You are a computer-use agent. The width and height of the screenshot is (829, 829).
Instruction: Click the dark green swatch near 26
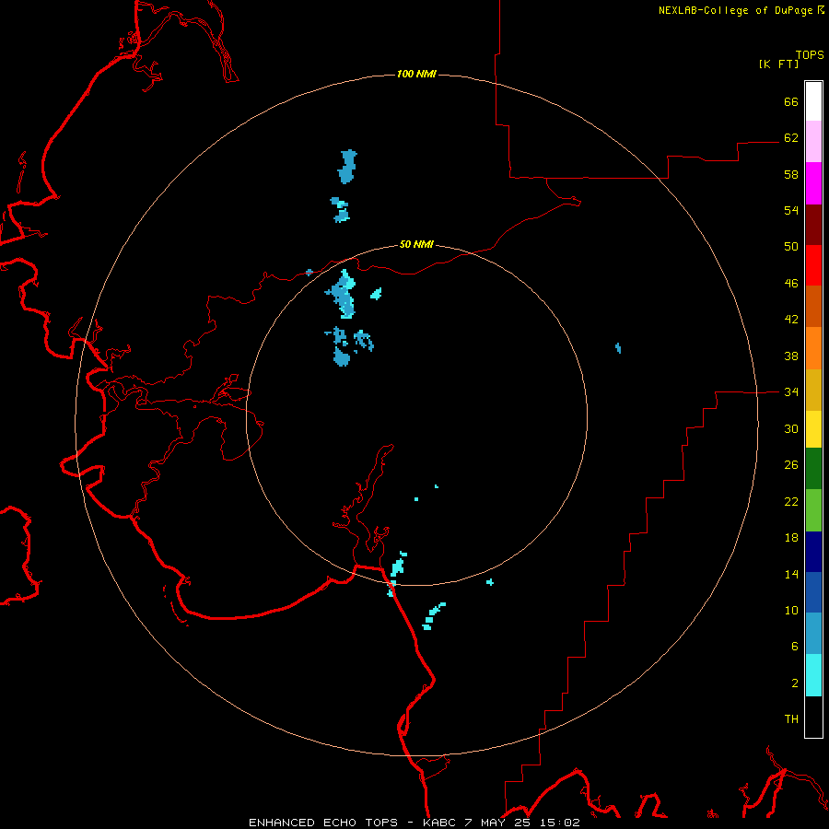[x=813, y=469]
